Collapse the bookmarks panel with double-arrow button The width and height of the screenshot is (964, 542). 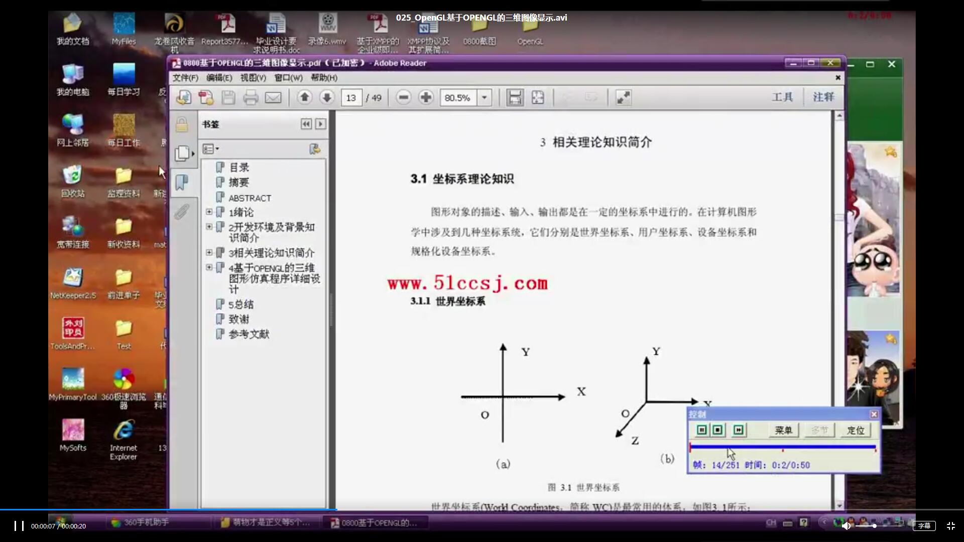(x=306, y=124)
